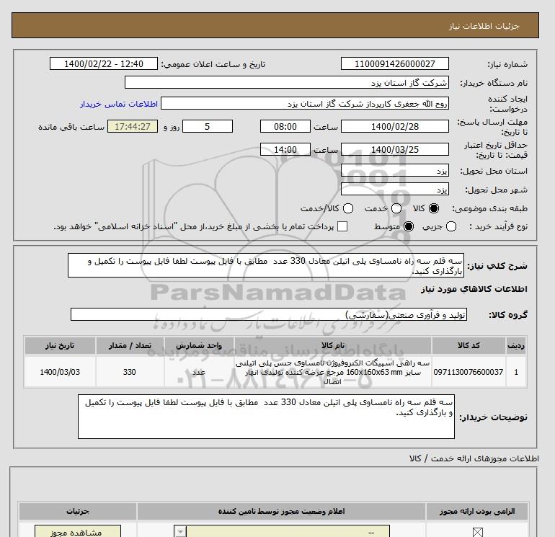Toggle the mandatory license checkbox
Screen dimensions: 555x537
477,532
